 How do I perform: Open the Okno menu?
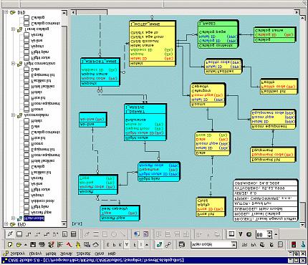coord(99,254)
